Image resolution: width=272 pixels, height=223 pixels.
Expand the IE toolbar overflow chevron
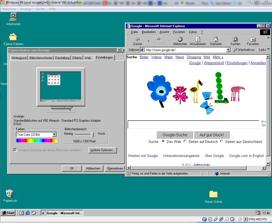[x=268, y=38]
